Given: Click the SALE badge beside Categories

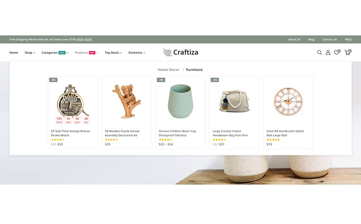Looking at the screenshot, I should (x=62, y=53).
